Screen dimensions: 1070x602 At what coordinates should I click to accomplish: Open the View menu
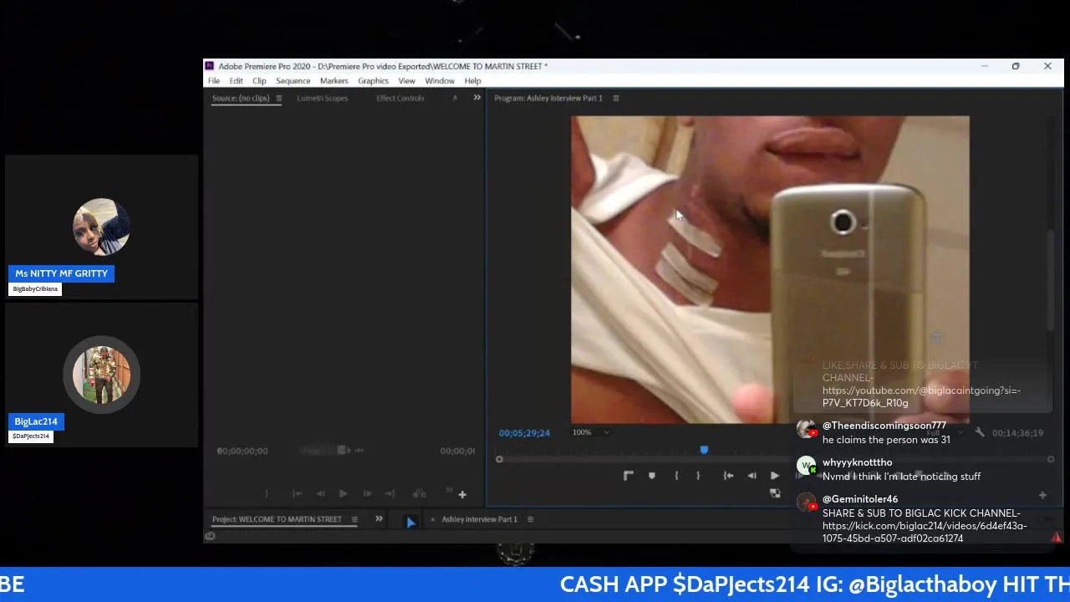(406, 81)
